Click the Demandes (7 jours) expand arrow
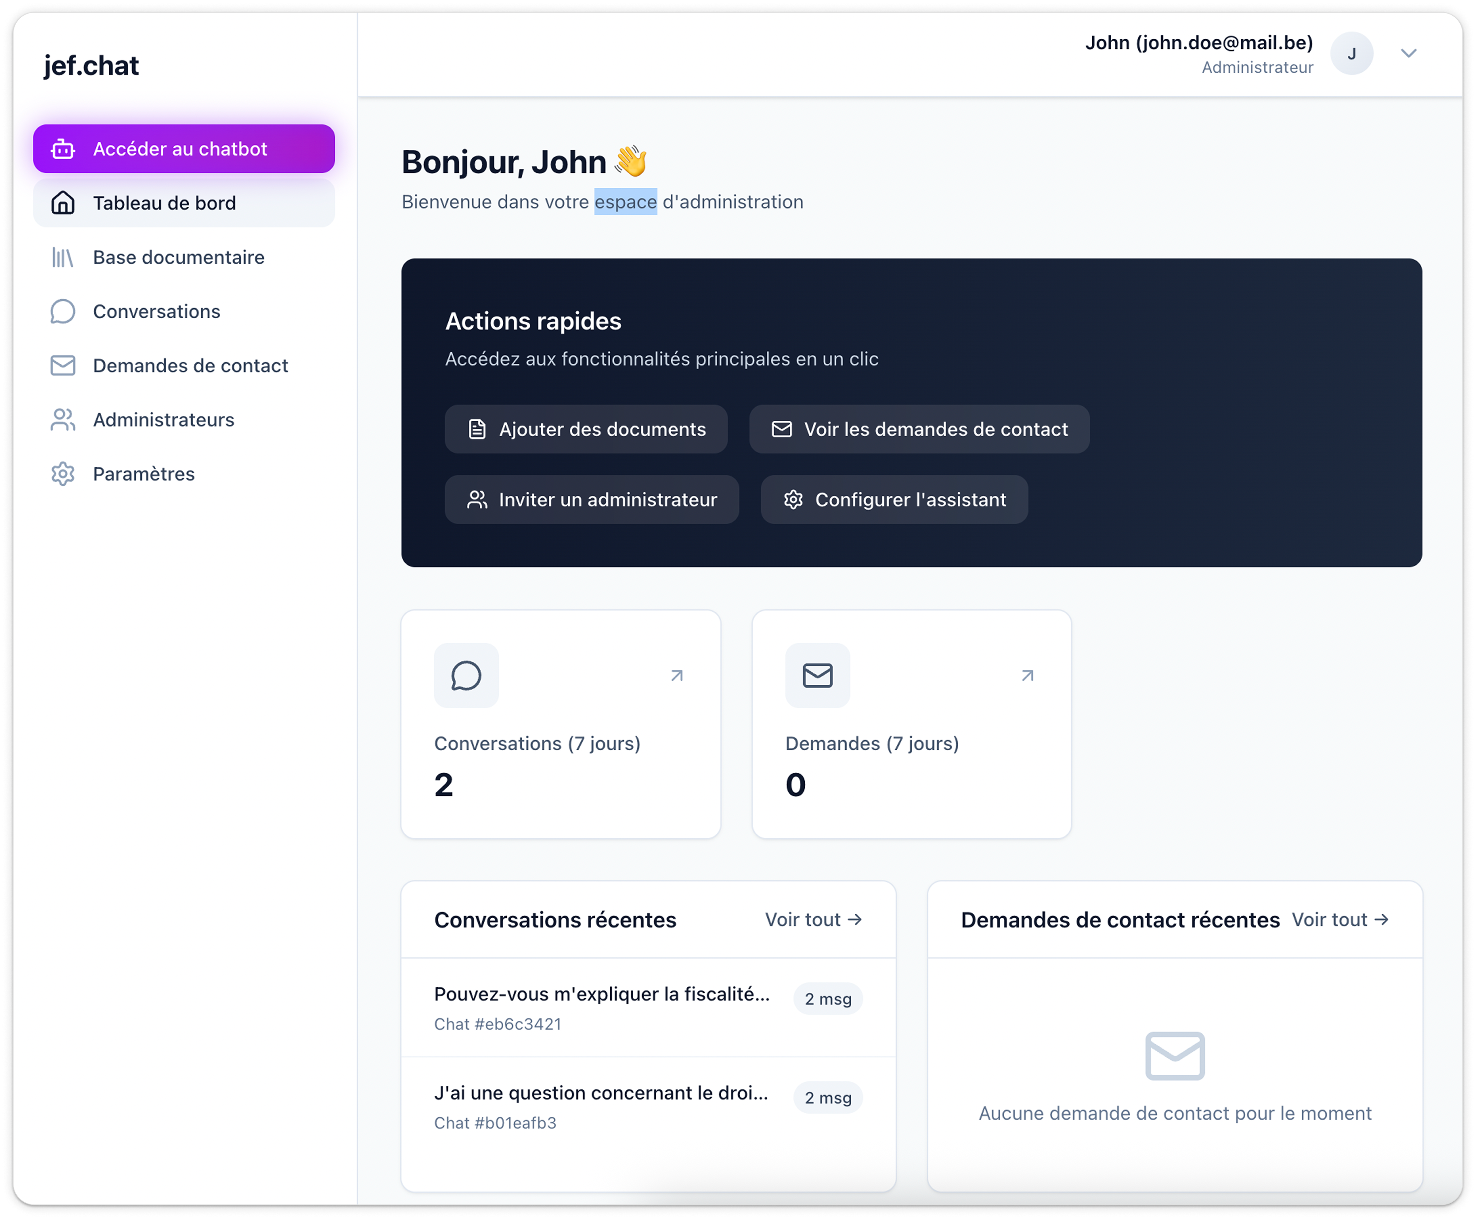Screen dimensions: 1475x1218 1028,675
